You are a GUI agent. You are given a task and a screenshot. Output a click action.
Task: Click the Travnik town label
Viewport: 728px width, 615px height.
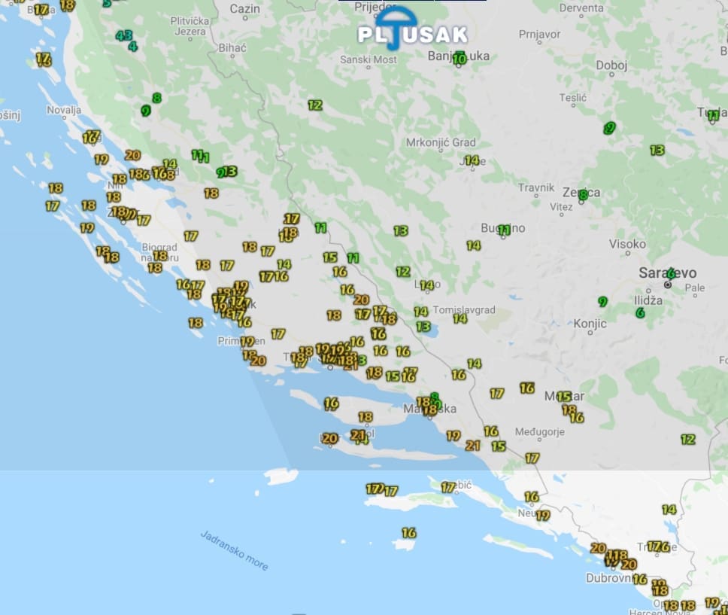click(536, 187)
